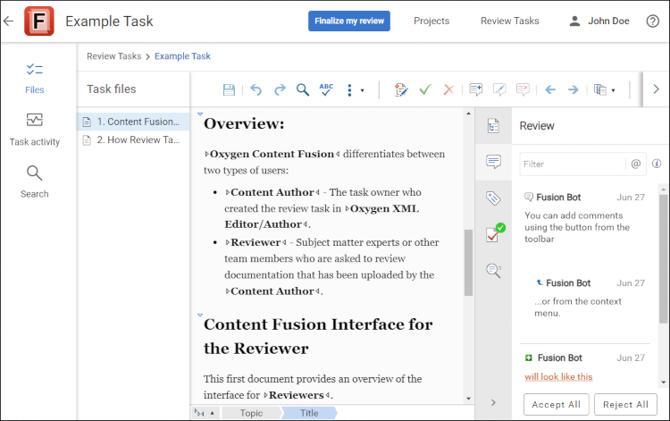Screen dimensions: 670x421
Task: Click the Undo toolbar icon
Action: point(256,89)
